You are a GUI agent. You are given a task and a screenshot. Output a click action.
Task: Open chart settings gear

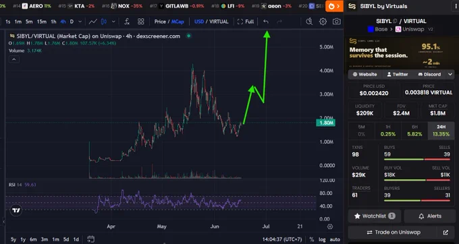[x=323, y=22]
